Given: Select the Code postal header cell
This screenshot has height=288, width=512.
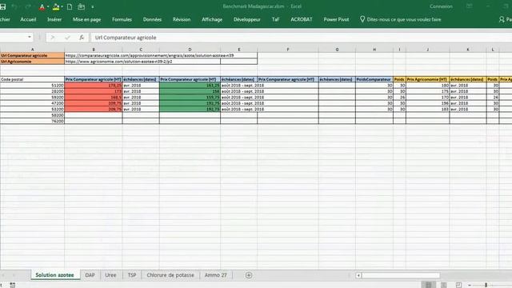Looking at the screenshot, I should [32, 79].
